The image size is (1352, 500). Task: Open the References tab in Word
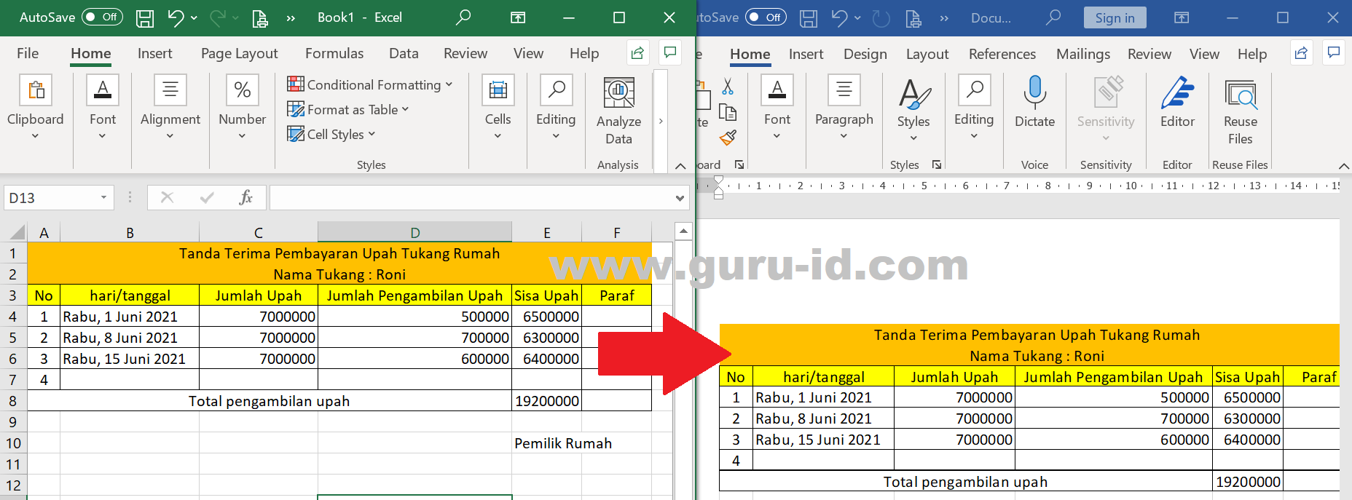click(1002, 54)
